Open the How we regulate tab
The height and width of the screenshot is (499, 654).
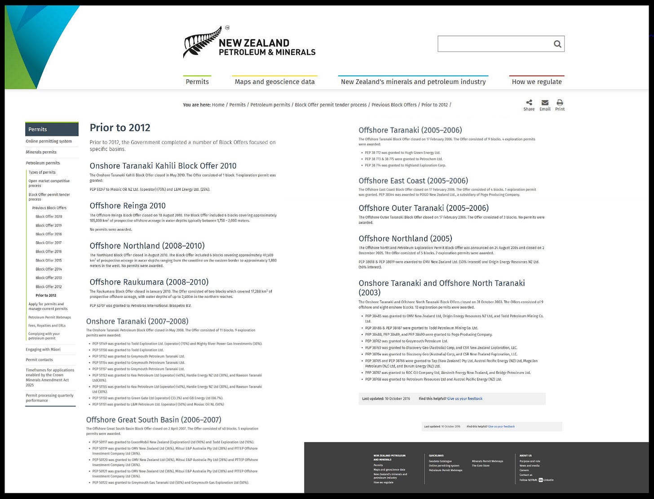click(537, 81)
